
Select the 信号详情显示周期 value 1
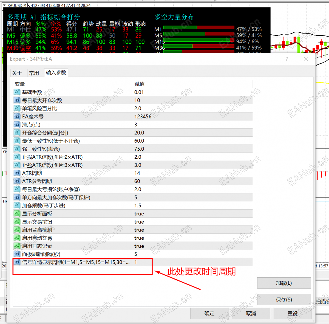[x=135, y=262]
